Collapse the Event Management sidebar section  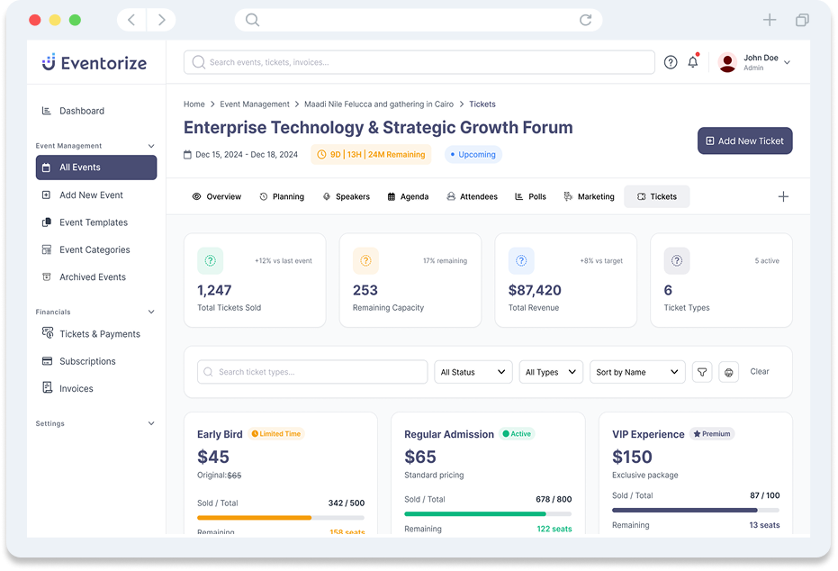[x=151, y=146]
